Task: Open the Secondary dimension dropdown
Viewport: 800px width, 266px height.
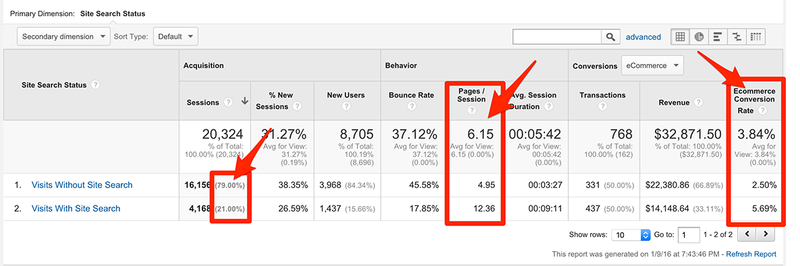Action: [x=64, y=36]
